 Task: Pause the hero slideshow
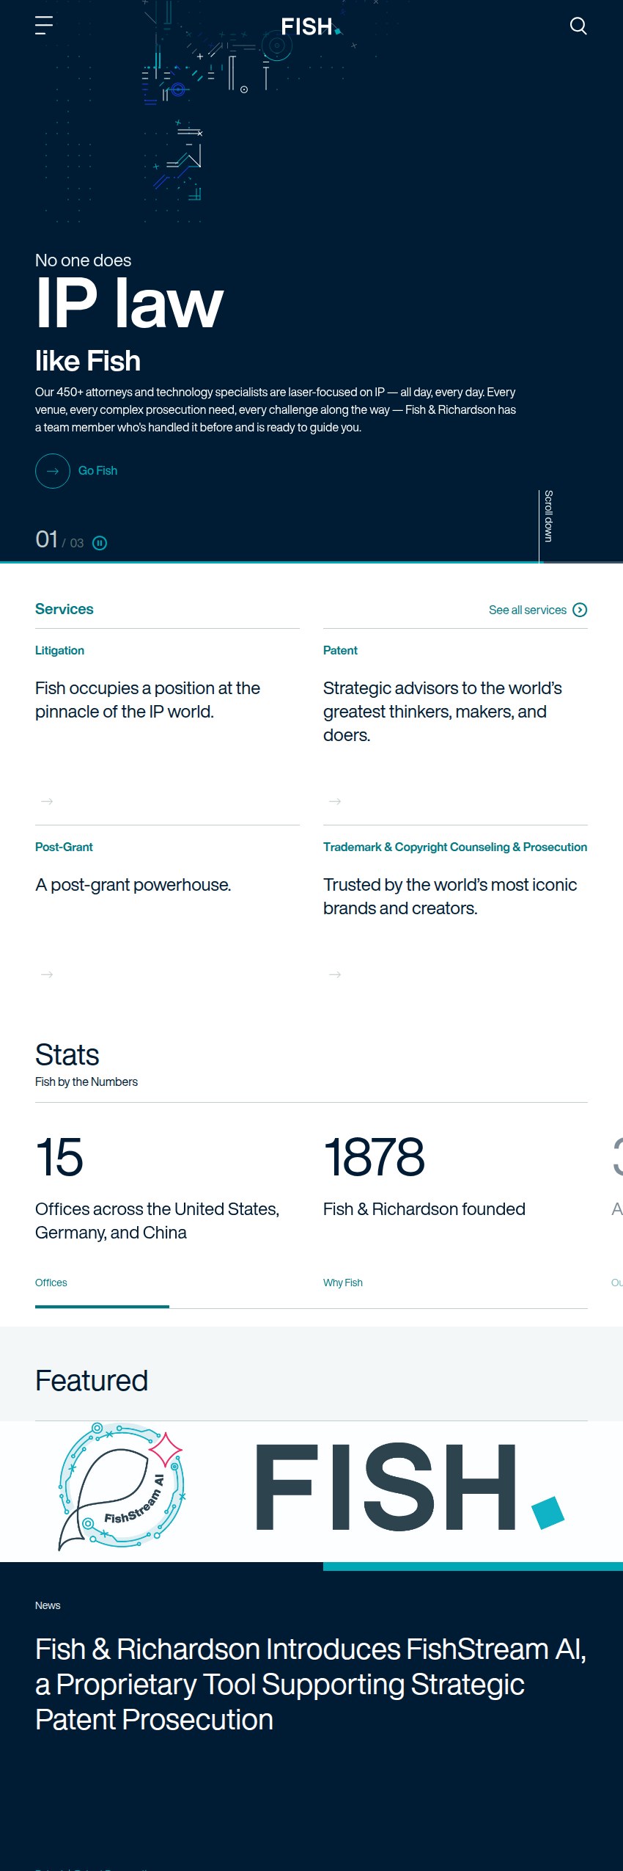point(100,543)
